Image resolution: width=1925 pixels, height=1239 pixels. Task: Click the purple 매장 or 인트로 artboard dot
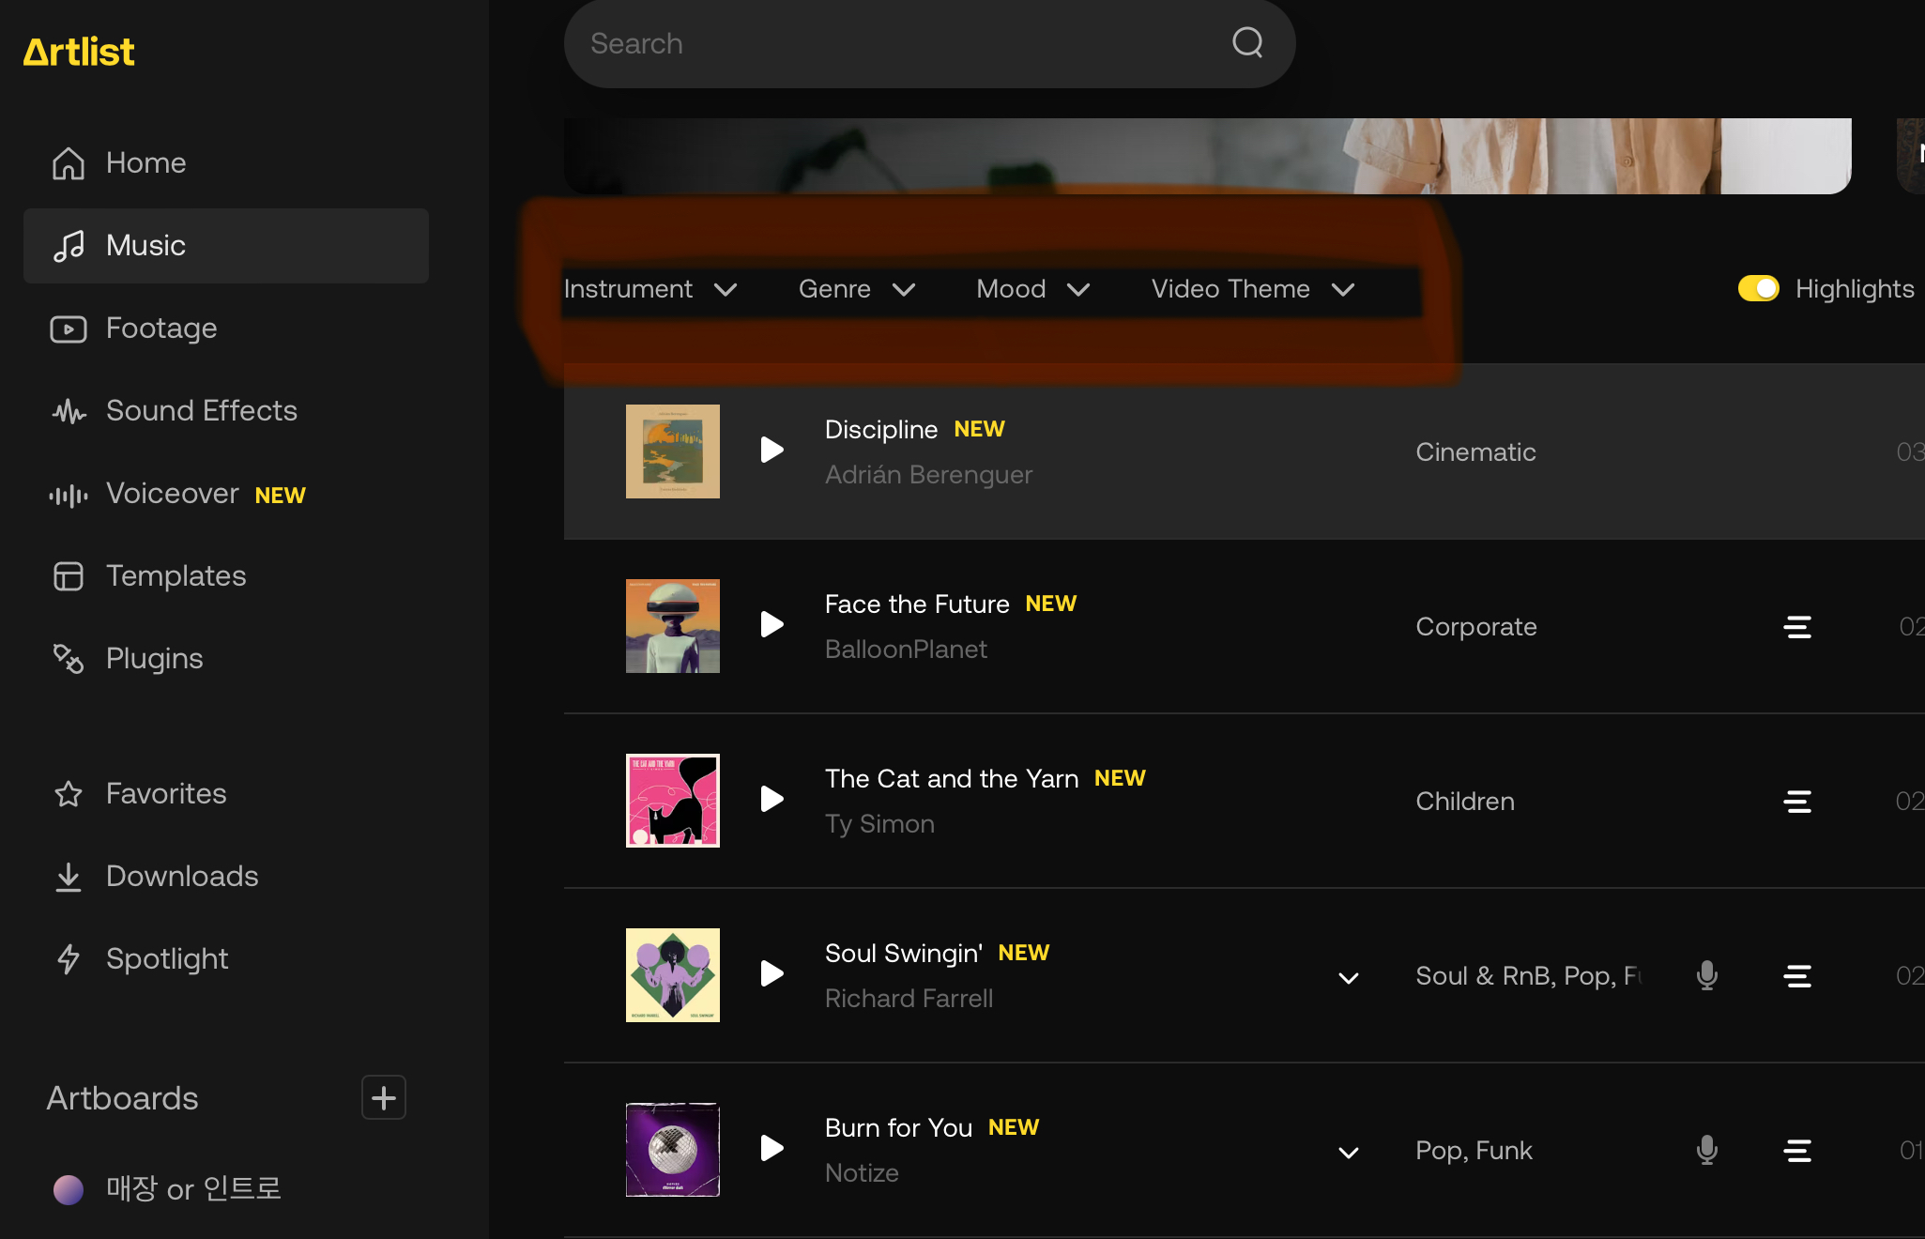69,1189
